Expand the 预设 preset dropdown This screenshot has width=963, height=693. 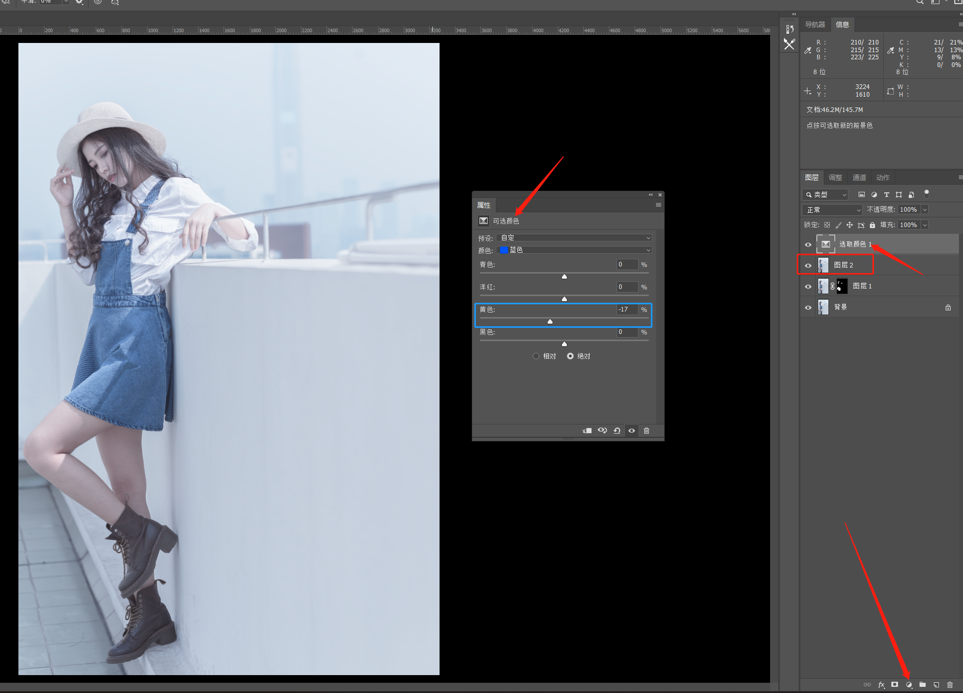tap(574, 238)
